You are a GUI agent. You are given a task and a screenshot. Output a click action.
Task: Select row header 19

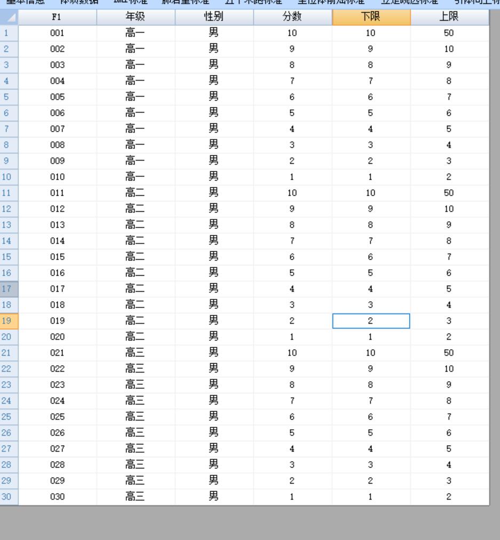(x=9, y=321)
